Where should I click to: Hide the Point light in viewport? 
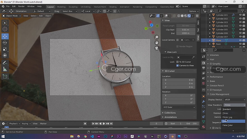(240, 44)
